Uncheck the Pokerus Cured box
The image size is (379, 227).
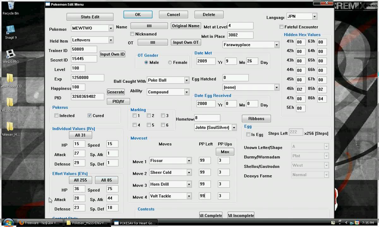[89, 115]
